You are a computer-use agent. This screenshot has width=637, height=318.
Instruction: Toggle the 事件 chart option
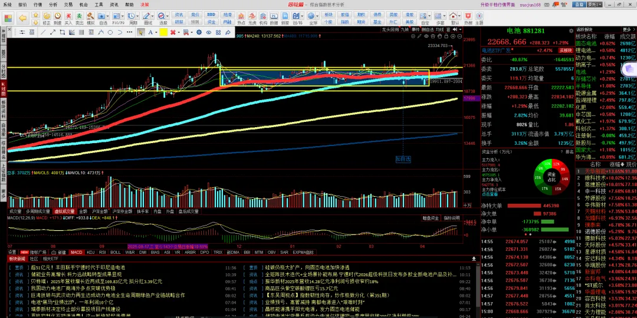416,29
